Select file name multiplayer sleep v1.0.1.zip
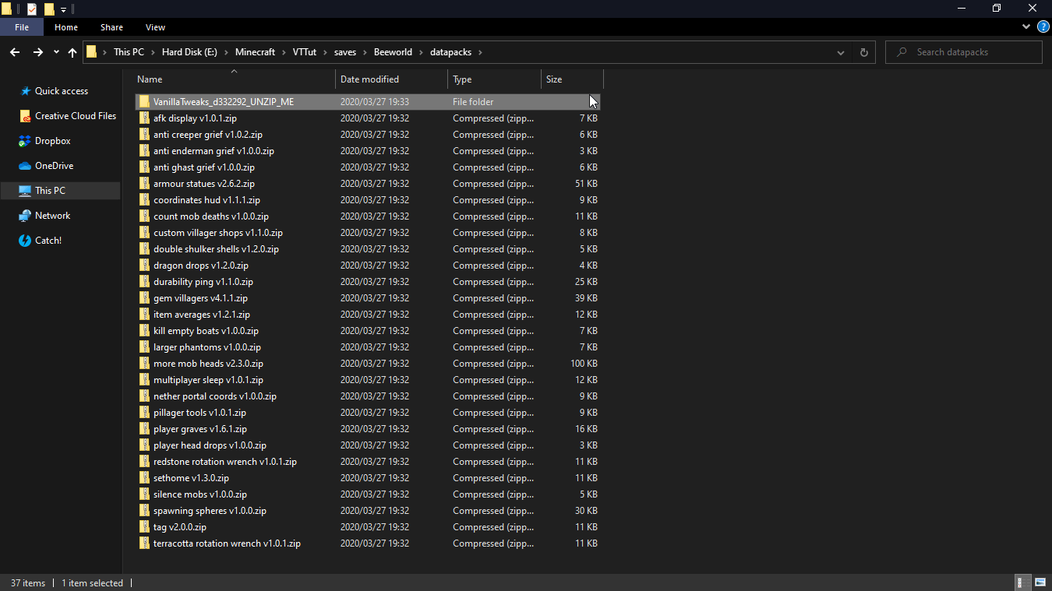The image size is (1052, 591). click(x=208, y=380)
